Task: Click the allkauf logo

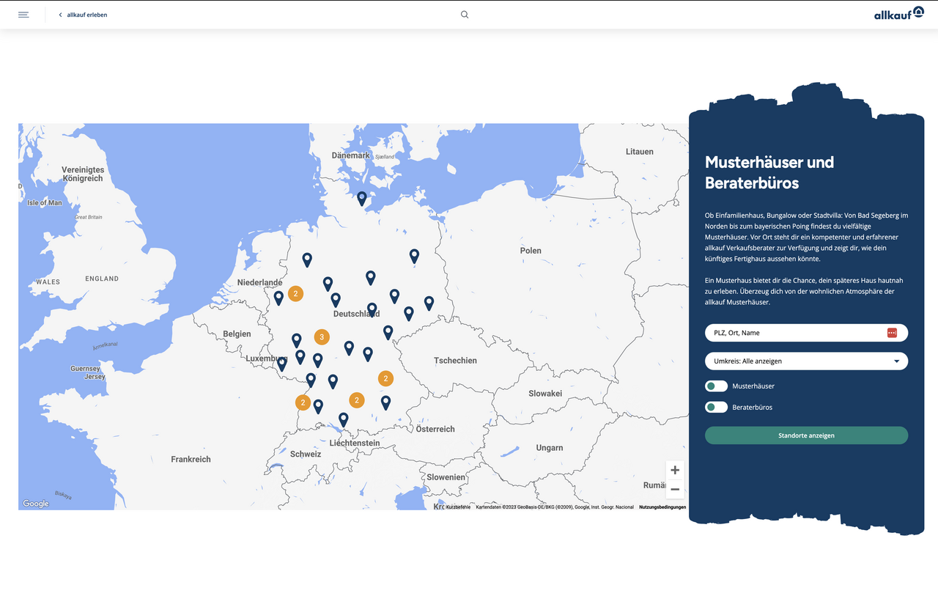Action: click(x=898, y=13)
